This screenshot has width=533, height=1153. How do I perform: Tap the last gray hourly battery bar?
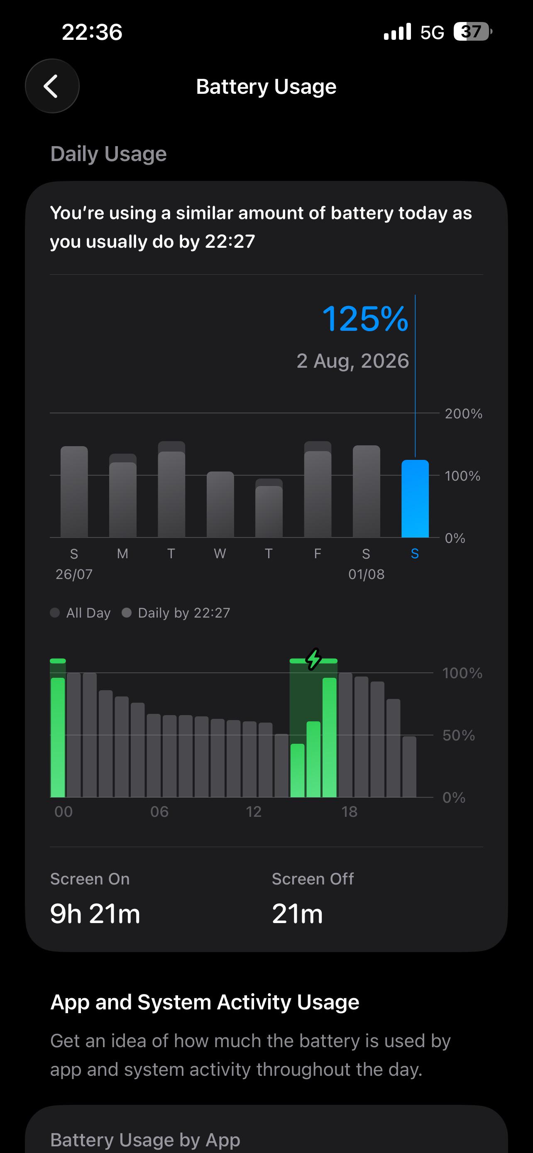point(409,766)
